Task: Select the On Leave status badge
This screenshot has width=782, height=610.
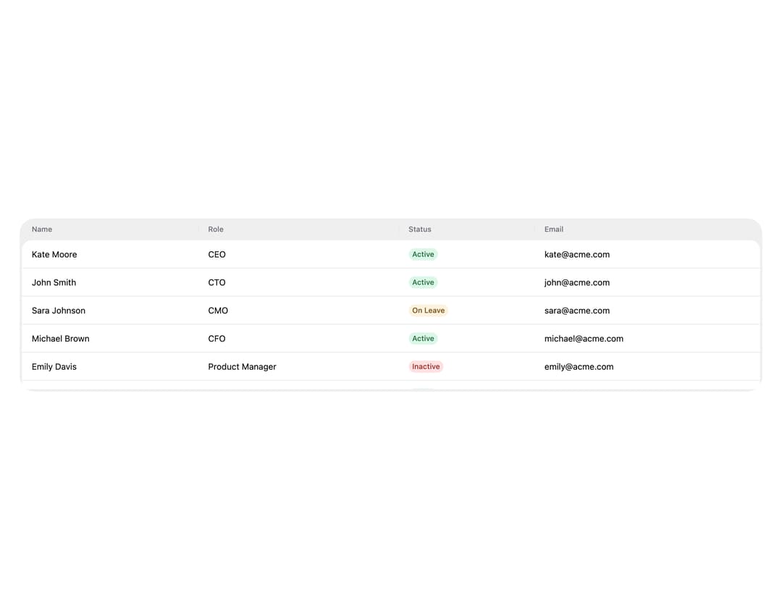Action: pyautogui.click(x=428, y=310)
